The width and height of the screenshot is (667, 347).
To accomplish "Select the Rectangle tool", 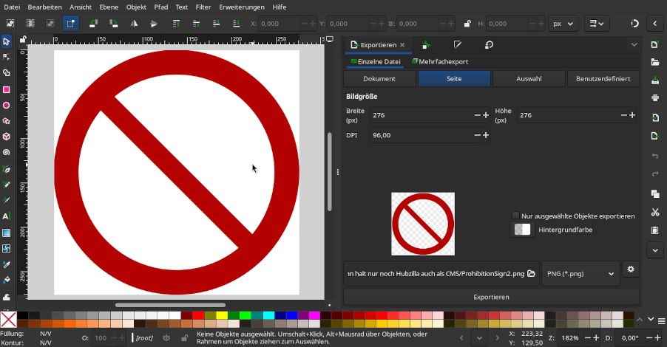I will [x=6, y=89].
